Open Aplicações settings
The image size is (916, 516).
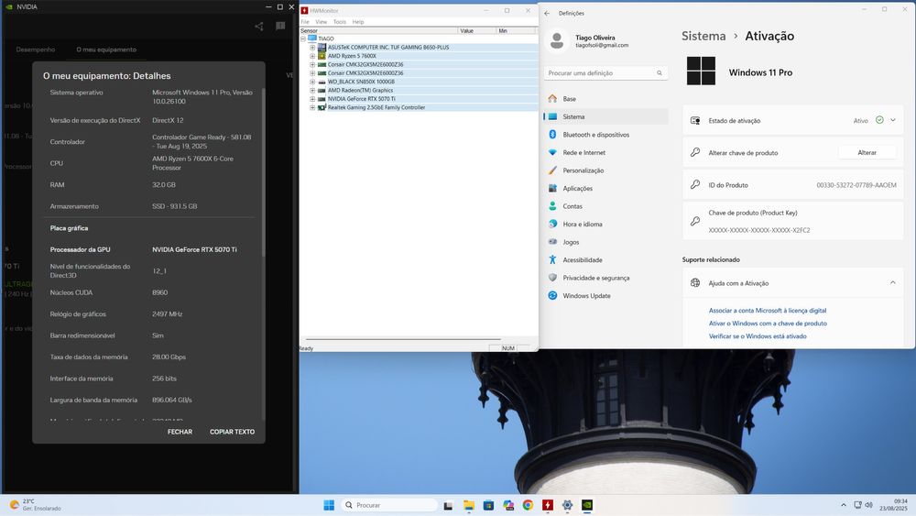[x=605, y=188]
